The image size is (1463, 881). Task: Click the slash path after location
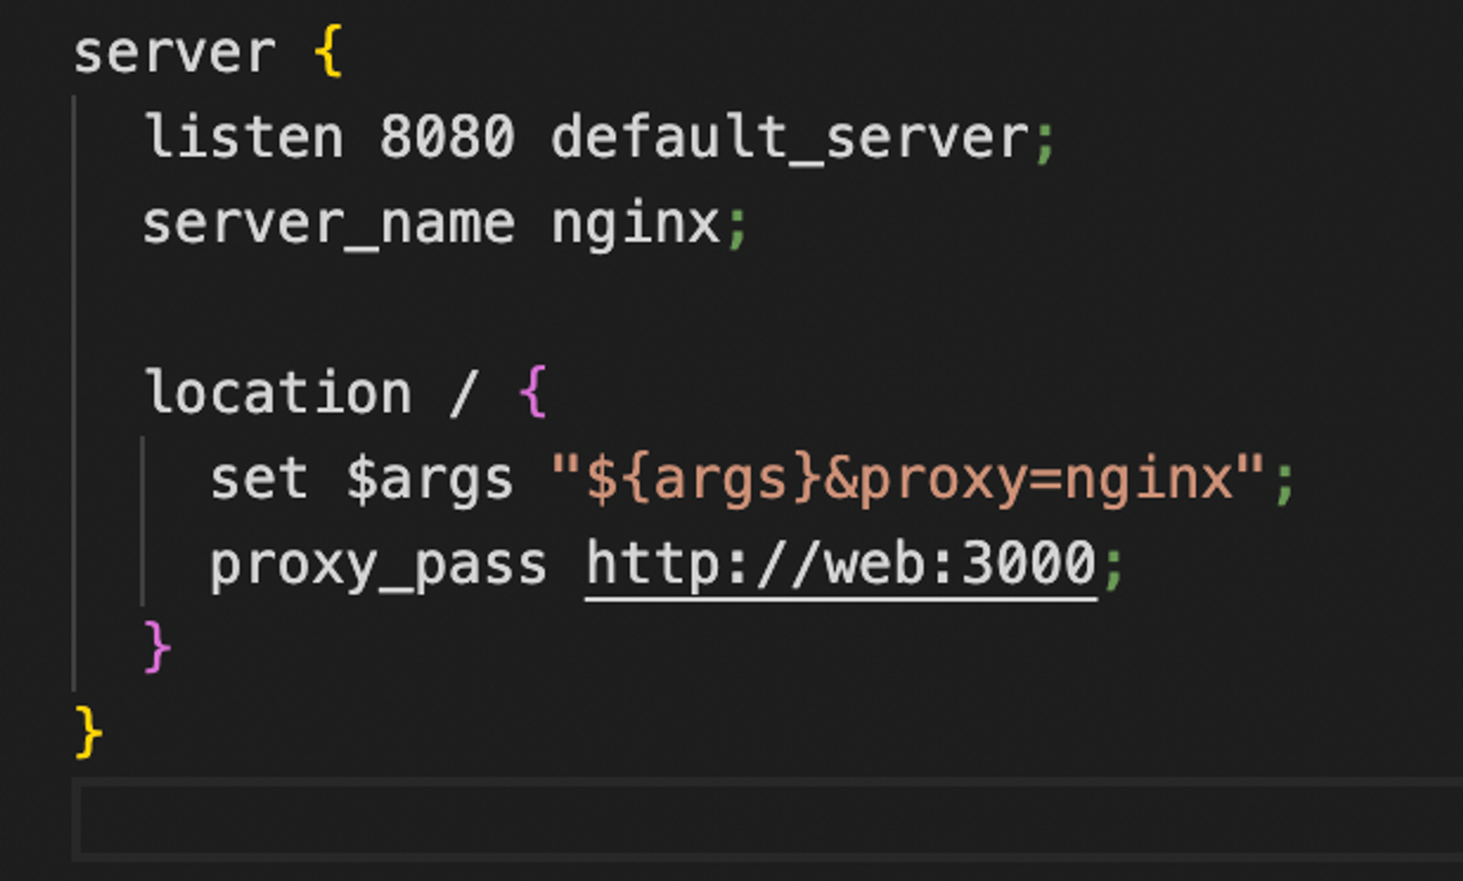(463, 392)
